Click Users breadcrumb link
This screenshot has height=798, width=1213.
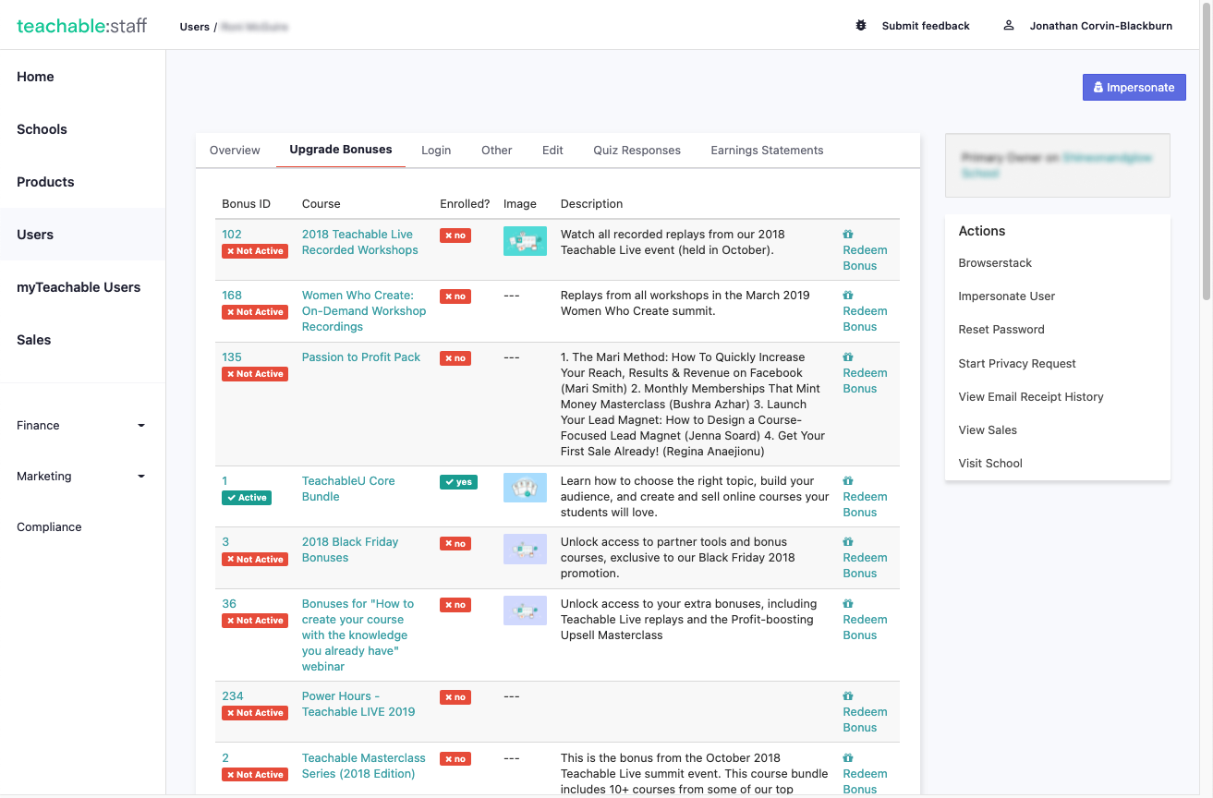(194, 27)
